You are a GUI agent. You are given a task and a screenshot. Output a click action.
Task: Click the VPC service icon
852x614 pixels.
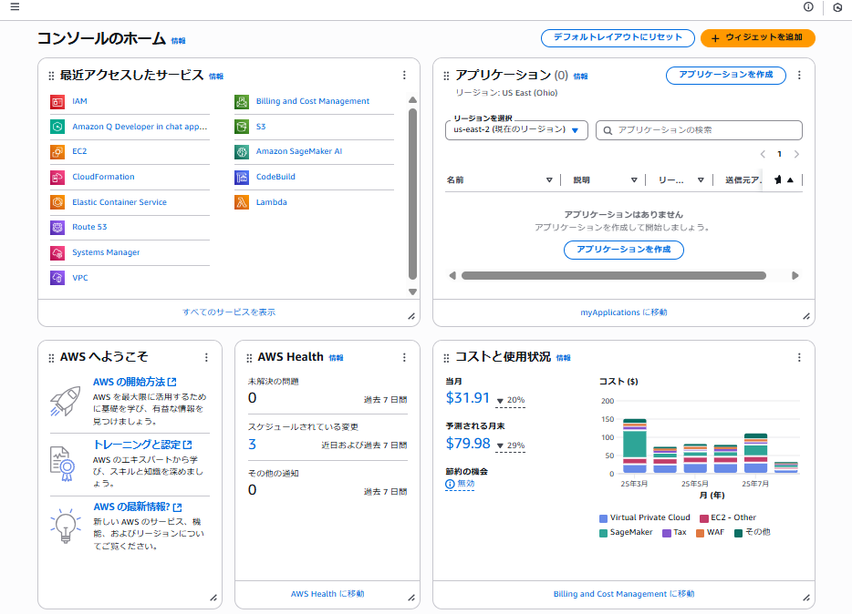coord(57,277)
